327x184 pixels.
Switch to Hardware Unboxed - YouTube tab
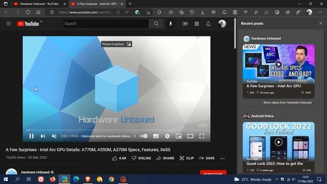(x=39, y=4)
